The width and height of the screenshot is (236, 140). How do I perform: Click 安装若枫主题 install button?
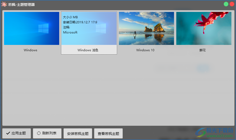tap(78, 133)
